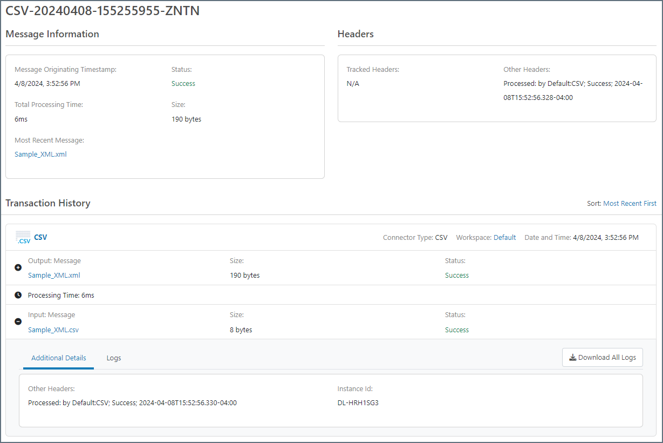Open the Sample_XML.xml output message link
663x443 pixels.
click(54, 275)
